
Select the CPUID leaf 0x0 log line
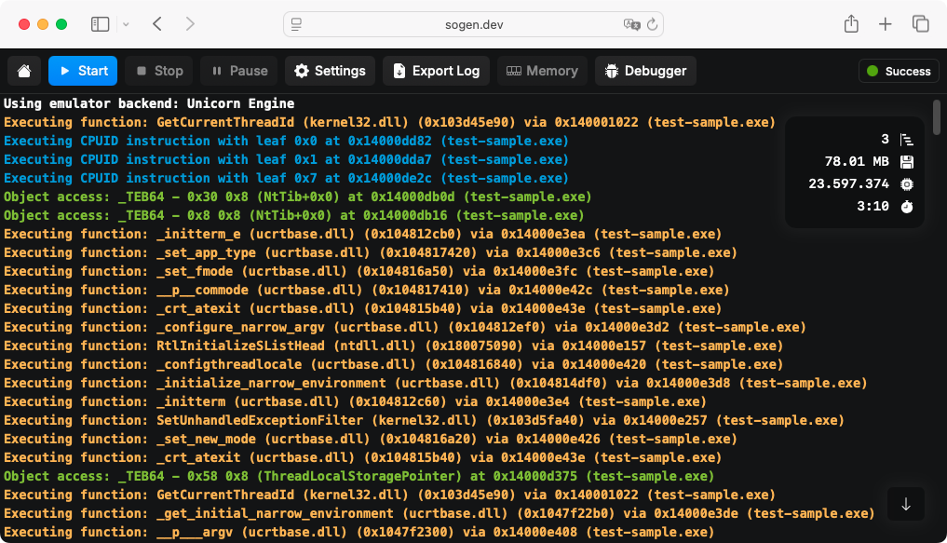[286, 141]
